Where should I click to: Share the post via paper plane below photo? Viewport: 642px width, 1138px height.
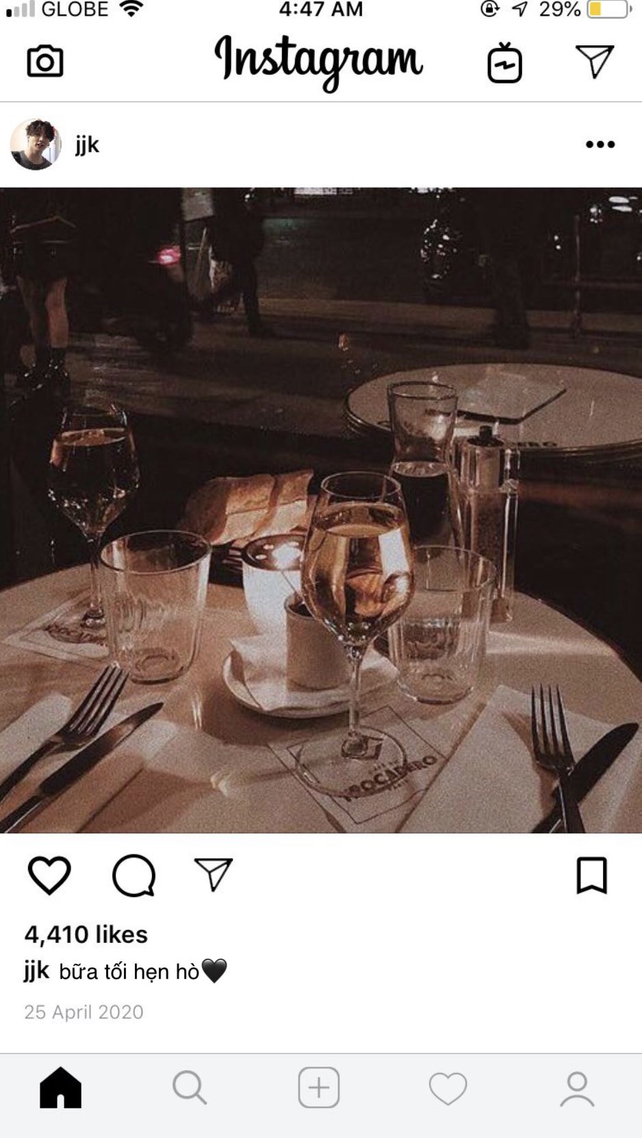(214, 874)
